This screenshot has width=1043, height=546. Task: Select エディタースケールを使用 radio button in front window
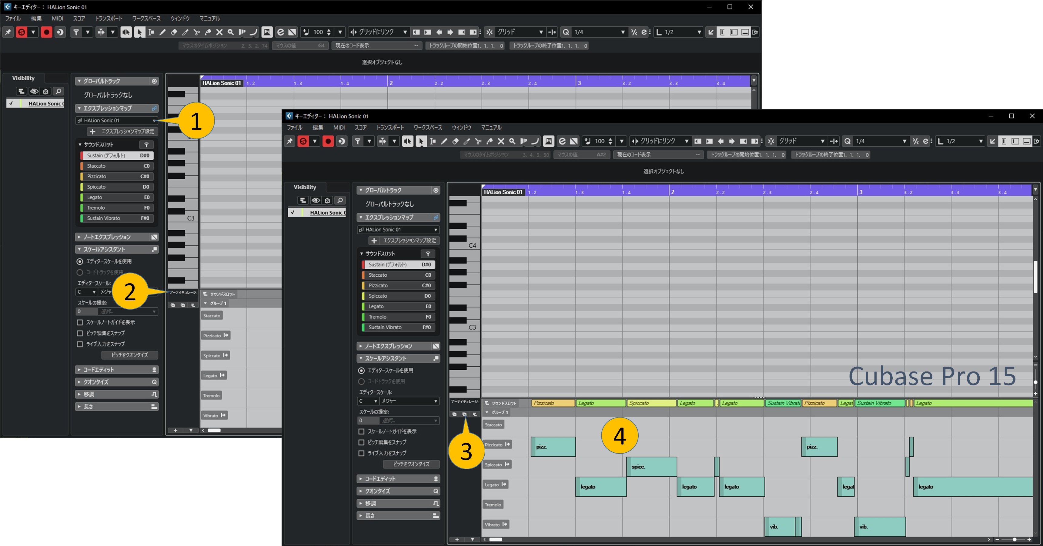coord(362,370)
